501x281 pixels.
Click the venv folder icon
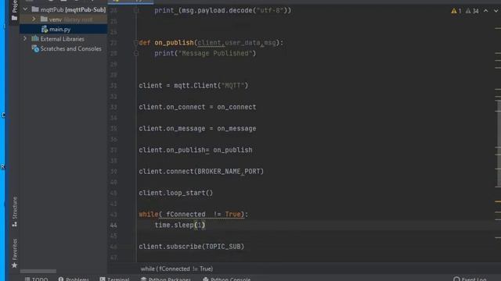click(x=44, y=20)
